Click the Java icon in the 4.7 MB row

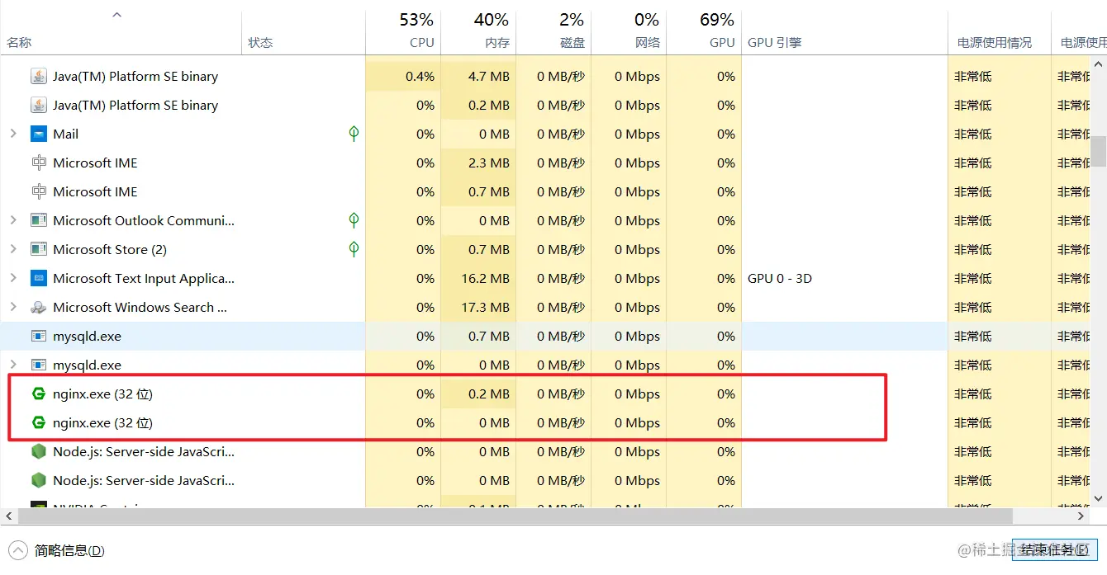39,77
